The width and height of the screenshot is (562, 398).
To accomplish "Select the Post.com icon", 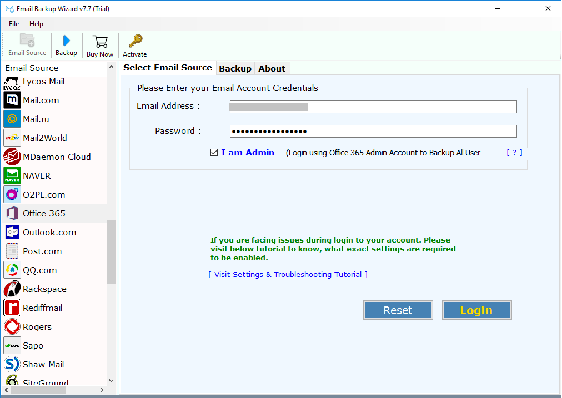I will 12,251.
